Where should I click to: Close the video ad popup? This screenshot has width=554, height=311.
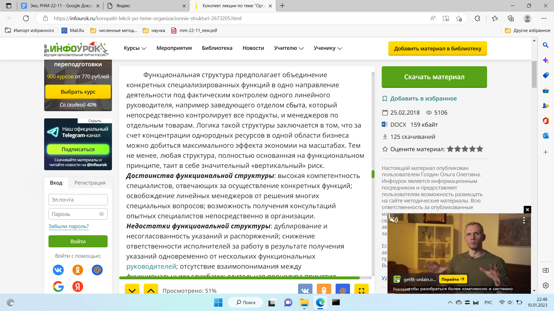(x=527, y=210)
